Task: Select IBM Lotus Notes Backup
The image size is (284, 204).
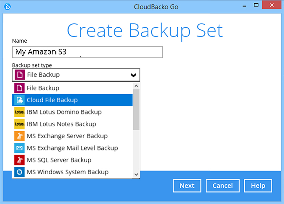Action: pyautogui.click(x=72, y=124)
